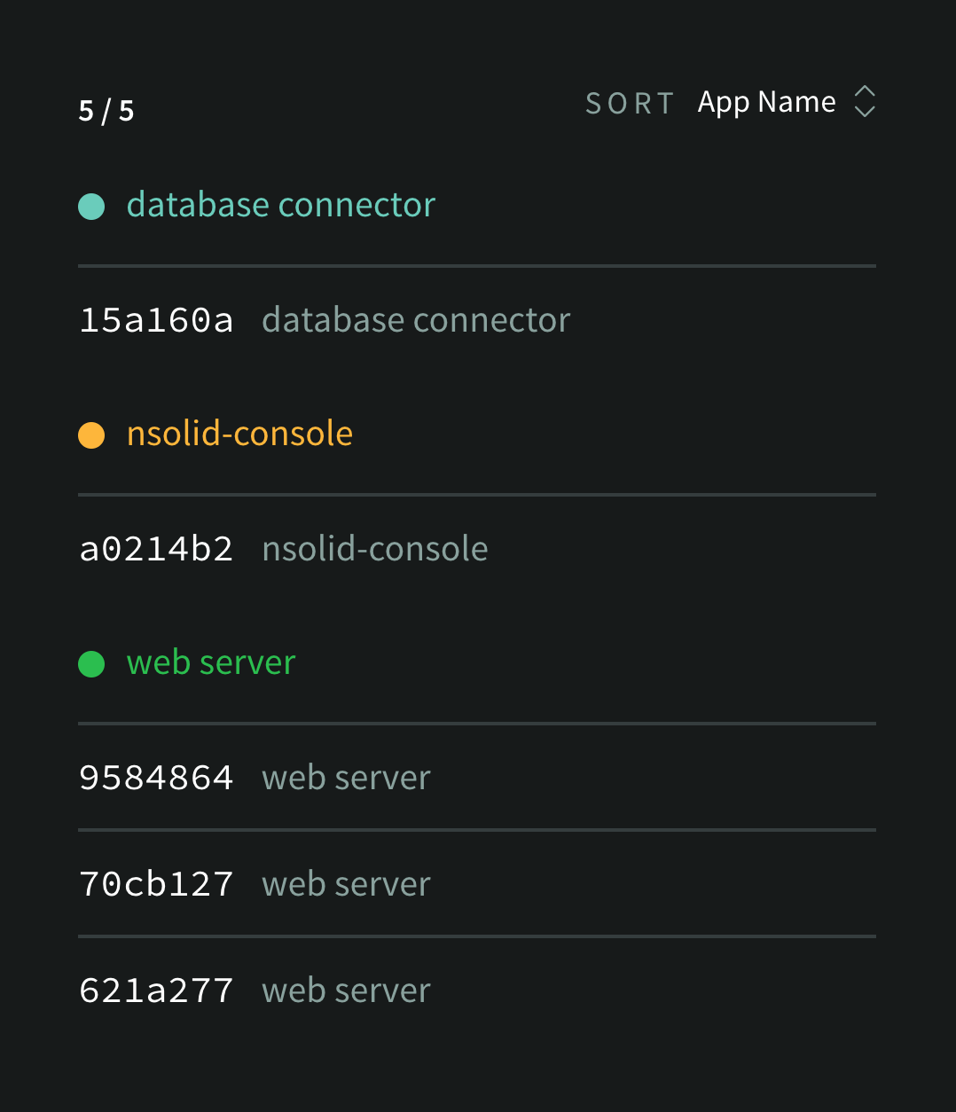
Task: Open process ID 15a160a
Action: [156, 321]
